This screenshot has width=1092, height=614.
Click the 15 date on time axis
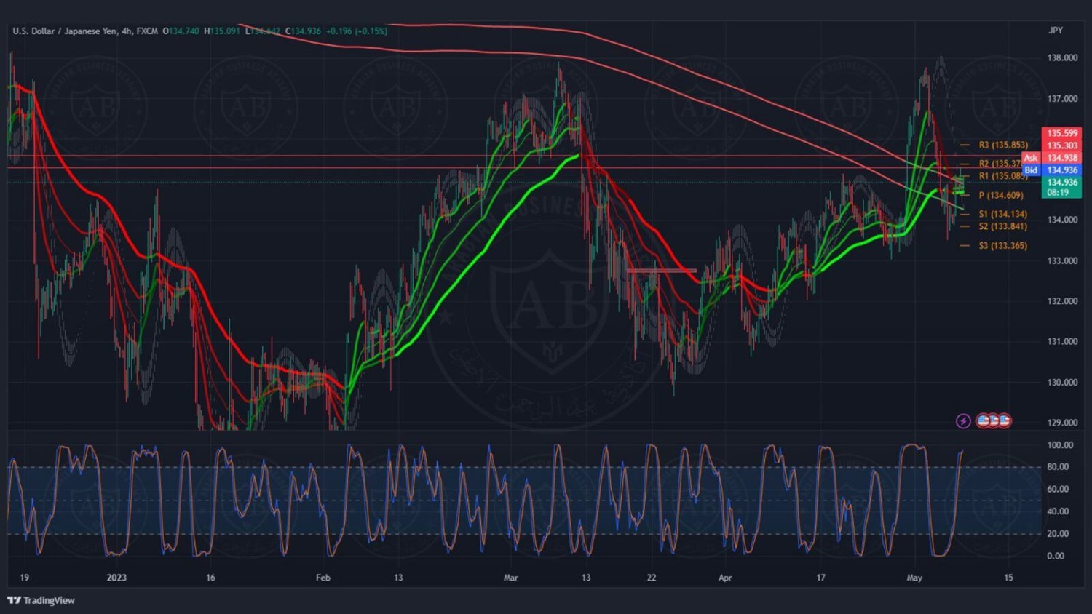[x=1008, y=578]
